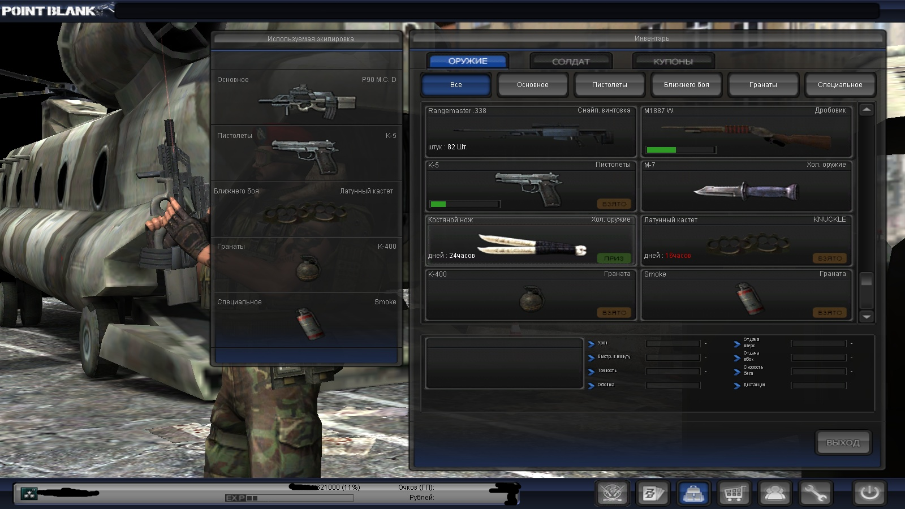905x509 pixels.
Task: Click the empty weapon preview box
Action: tap(504, 363)
